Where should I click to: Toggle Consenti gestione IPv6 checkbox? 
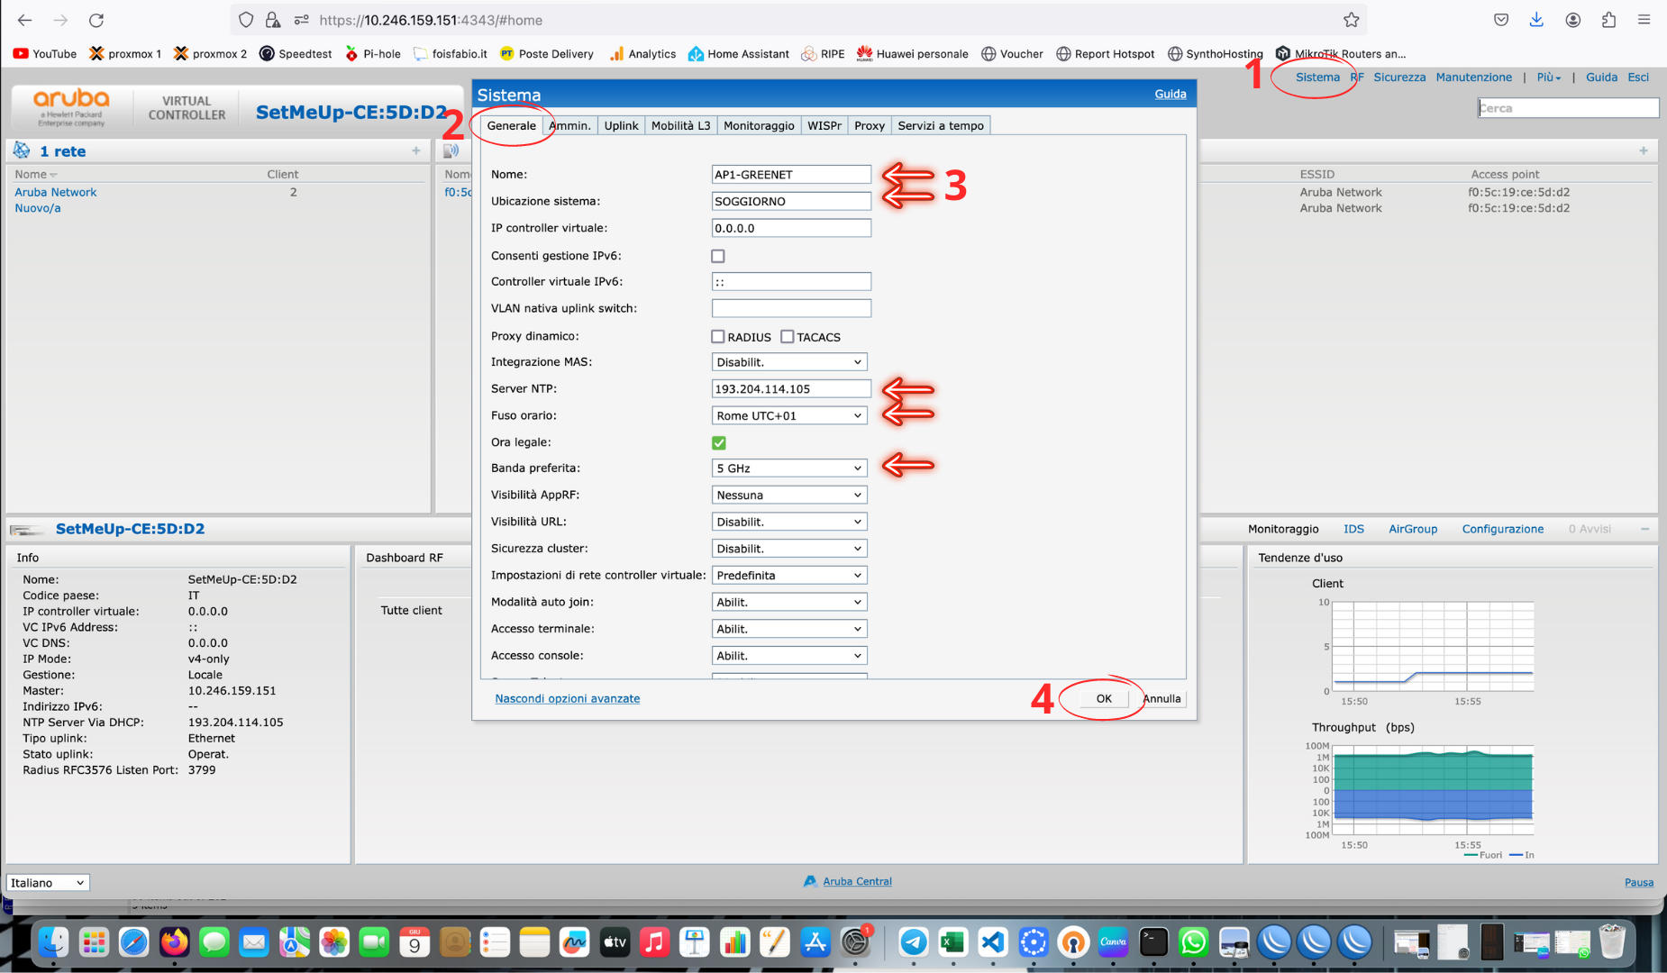(x=718, y=256)
